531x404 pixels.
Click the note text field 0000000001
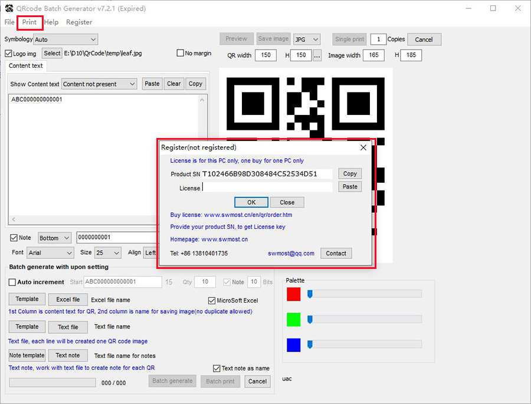(x=117, y=238)
